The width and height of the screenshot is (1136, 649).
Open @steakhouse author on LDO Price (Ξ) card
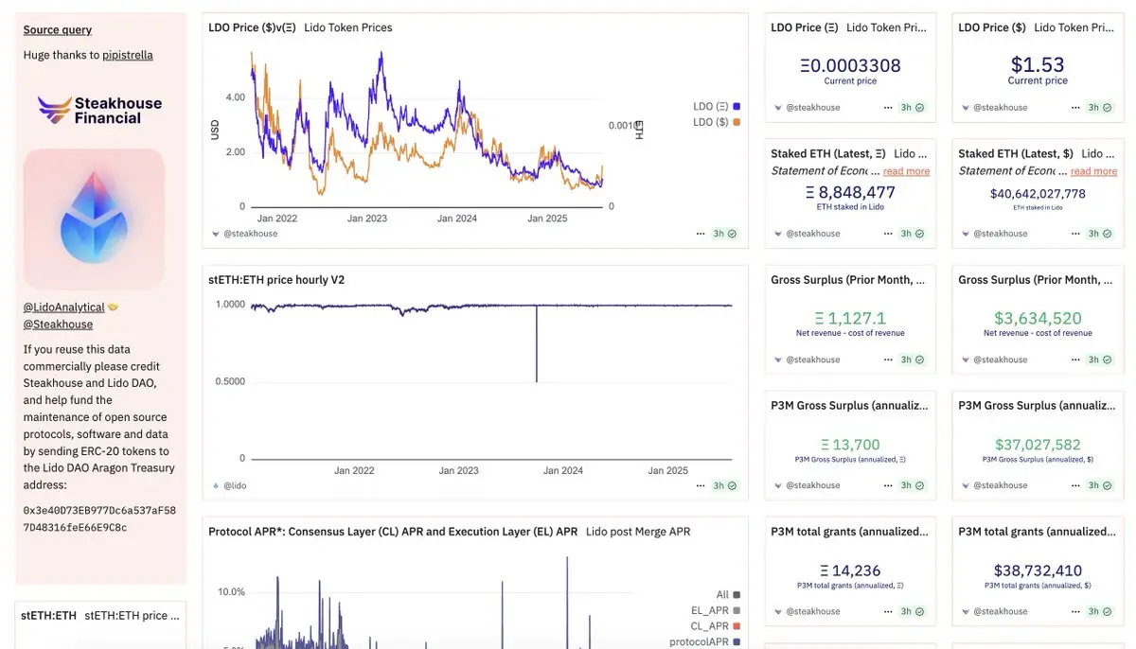point(812,108)
